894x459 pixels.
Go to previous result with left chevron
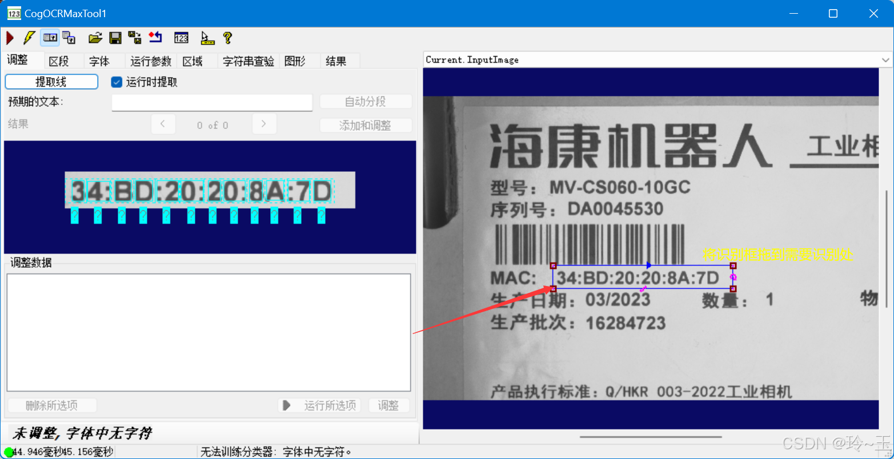(x=163, y=124)
